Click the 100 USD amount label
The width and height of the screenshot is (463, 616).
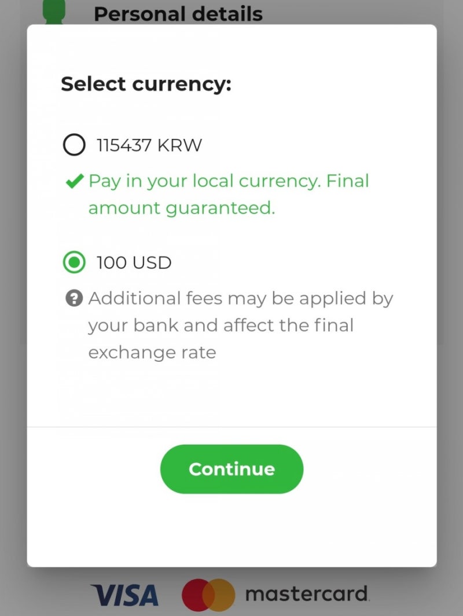(x=134, y=263)
